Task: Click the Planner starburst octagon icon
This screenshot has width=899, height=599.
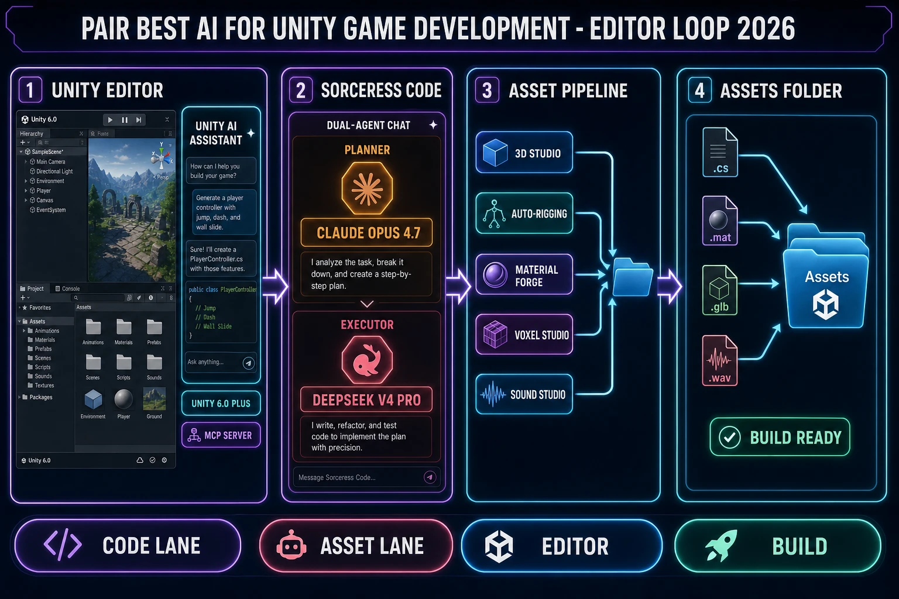Action: (367, 188)
